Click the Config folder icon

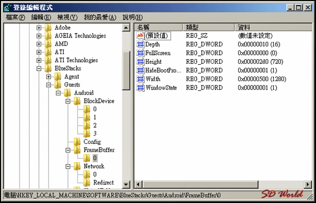(x=77, y=142)
